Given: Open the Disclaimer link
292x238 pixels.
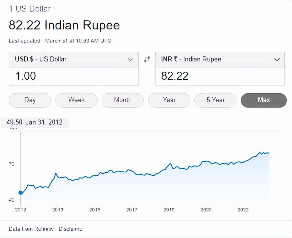Looking at the screenshot, I should pos(71,229).
